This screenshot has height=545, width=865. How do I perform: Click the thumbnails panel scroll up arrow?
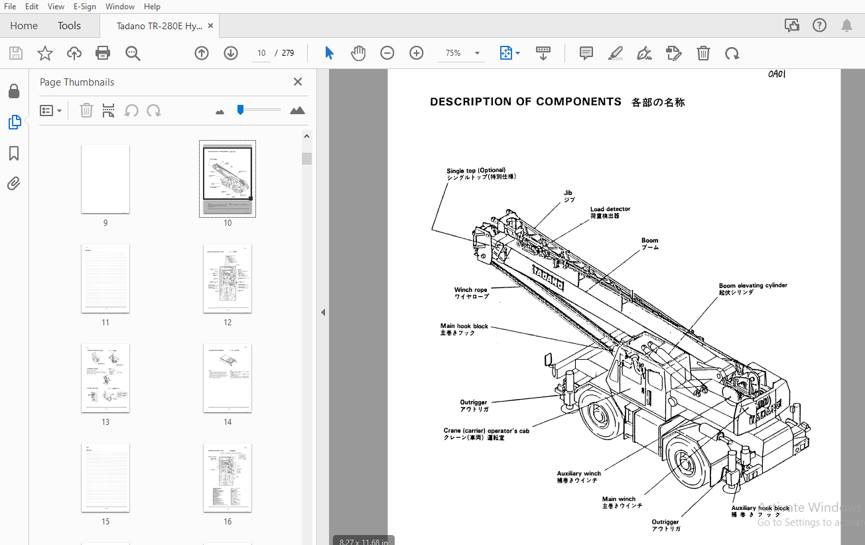[x=306, y=137]
